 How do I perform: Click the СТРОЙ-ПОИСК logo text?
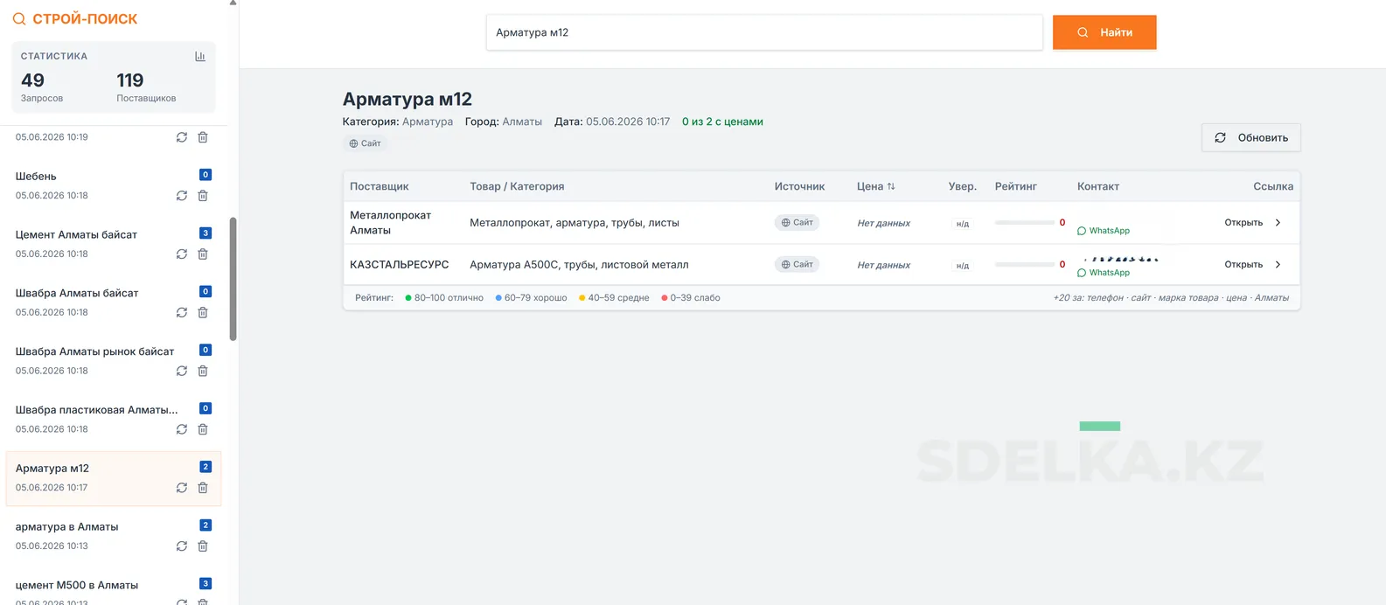[x=85, y=19]
